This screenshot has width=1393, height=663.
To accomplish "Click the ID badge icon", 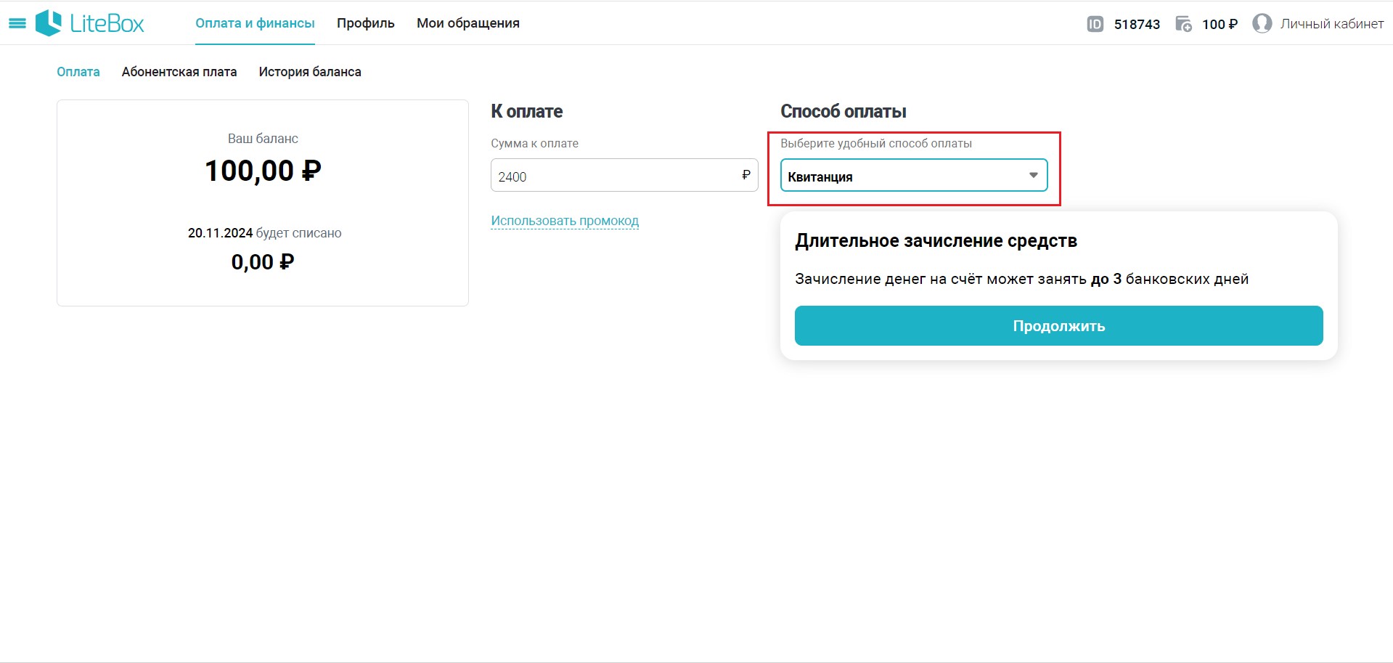I will [1095, 24].
